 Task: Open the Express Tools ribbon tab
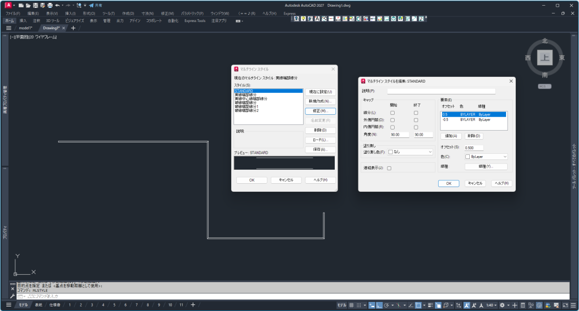coord(195,20)
